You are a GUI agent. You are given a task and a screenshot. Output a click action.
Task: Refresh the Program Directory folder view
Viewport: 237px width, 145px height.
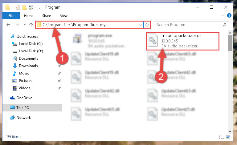click(147, 25)
